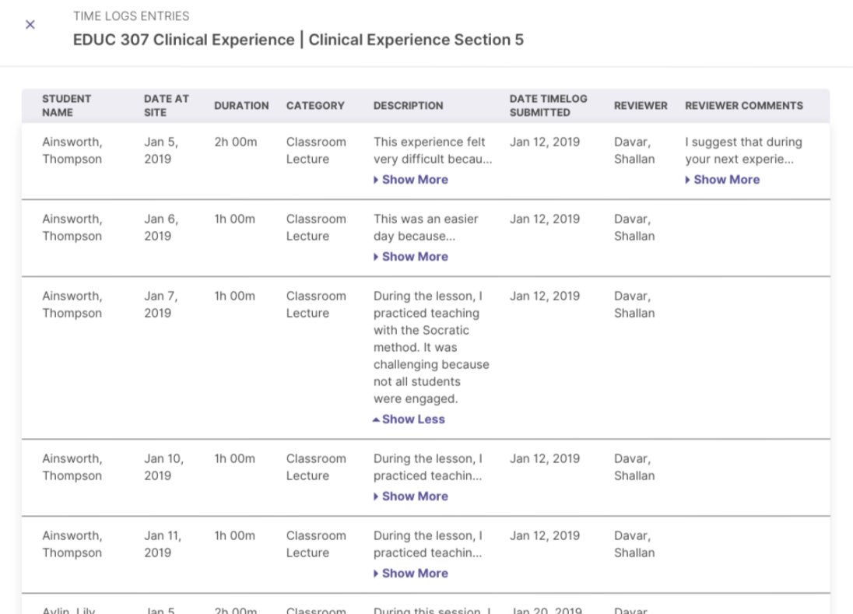This screenshot has width=853, height=614.
Task: Click the Date Timelog Submitted header
Action: point(548,106)
